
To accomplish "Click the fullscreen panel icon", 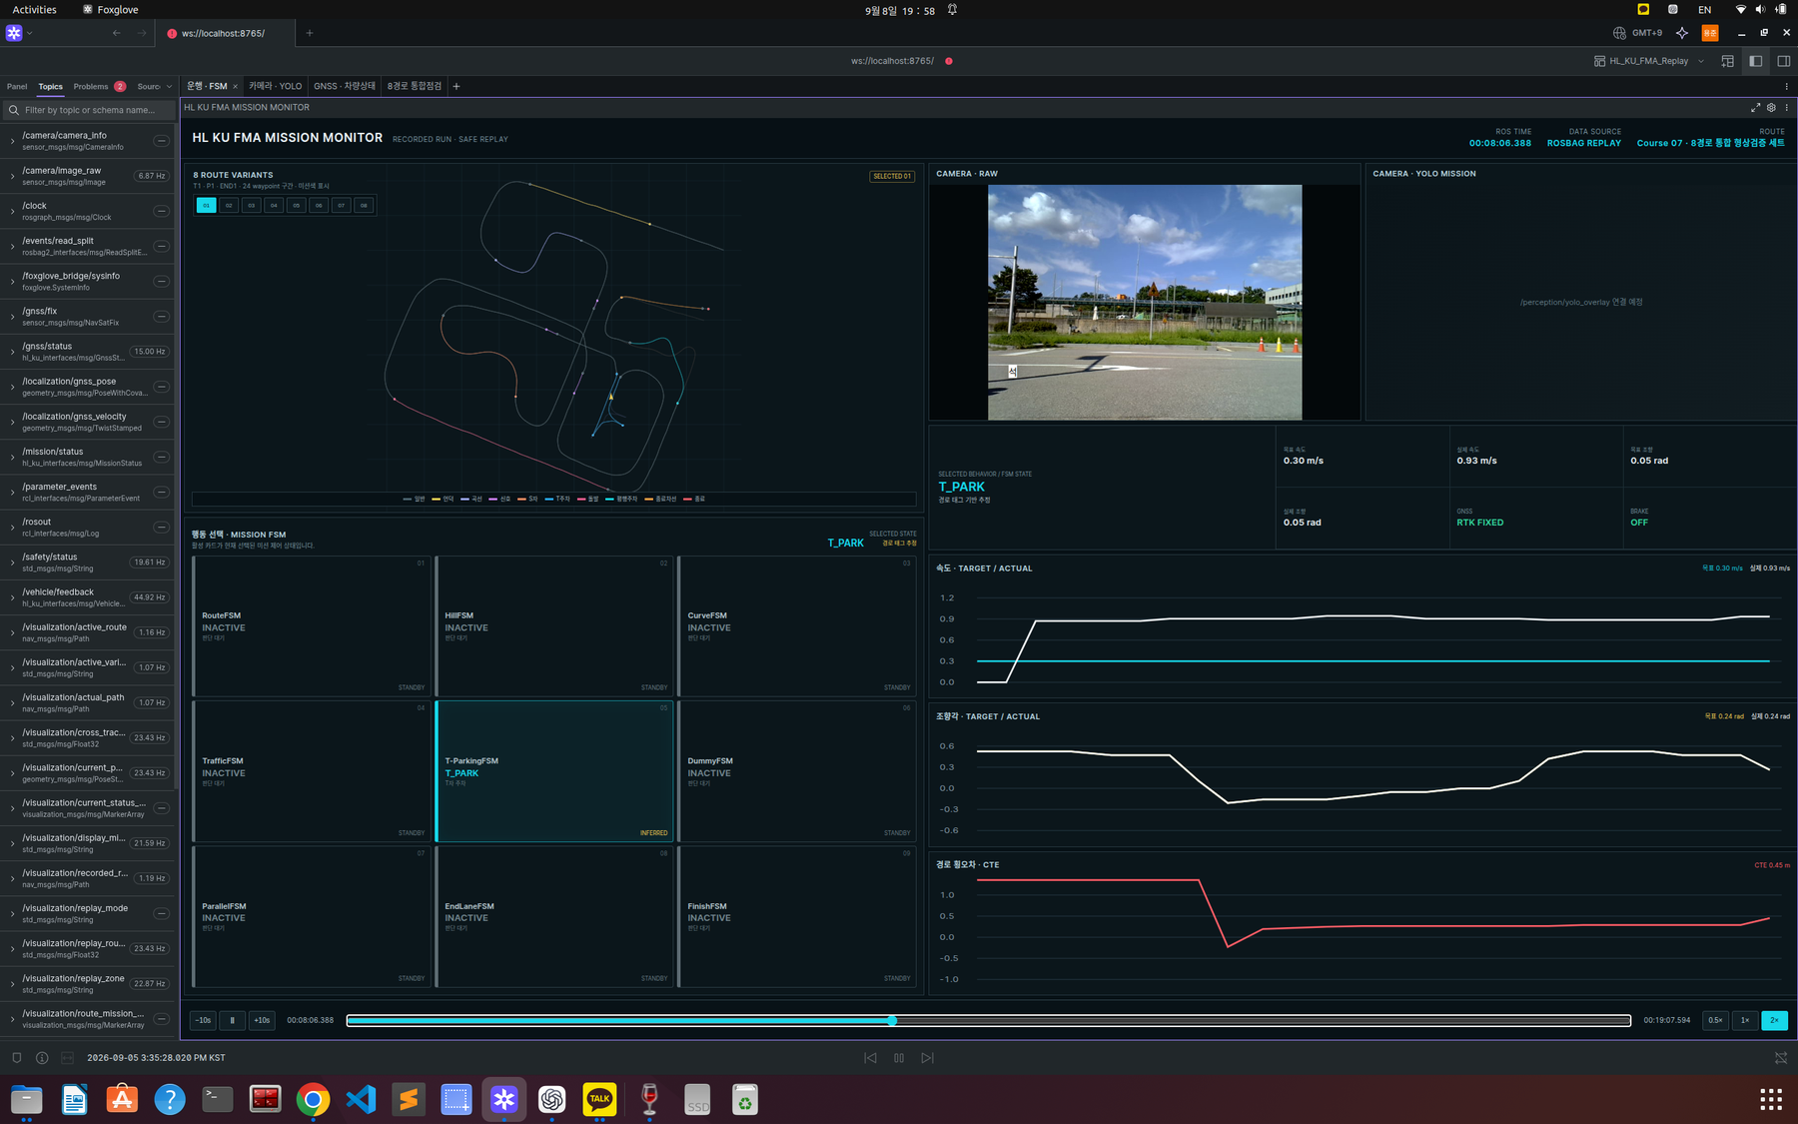I will (1755, 108).
